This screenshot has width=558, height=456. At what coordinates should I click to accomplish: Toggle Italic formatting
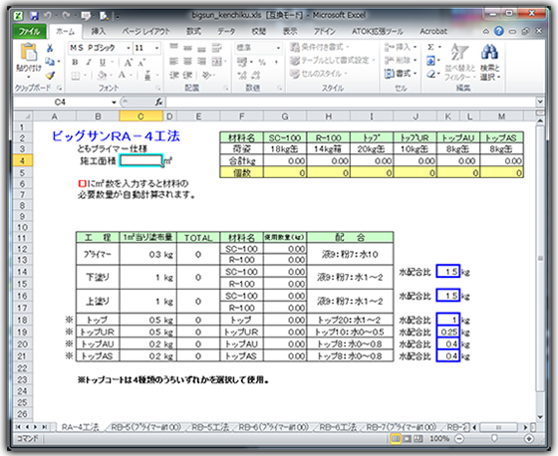pyautogui.click(x=89, y=63)
